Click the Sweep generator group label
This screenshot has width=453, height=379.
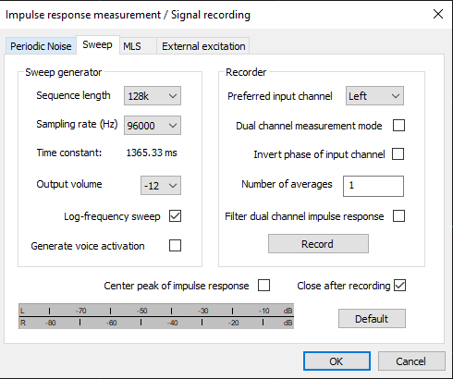pyautogui.click(x=63, y=72)
